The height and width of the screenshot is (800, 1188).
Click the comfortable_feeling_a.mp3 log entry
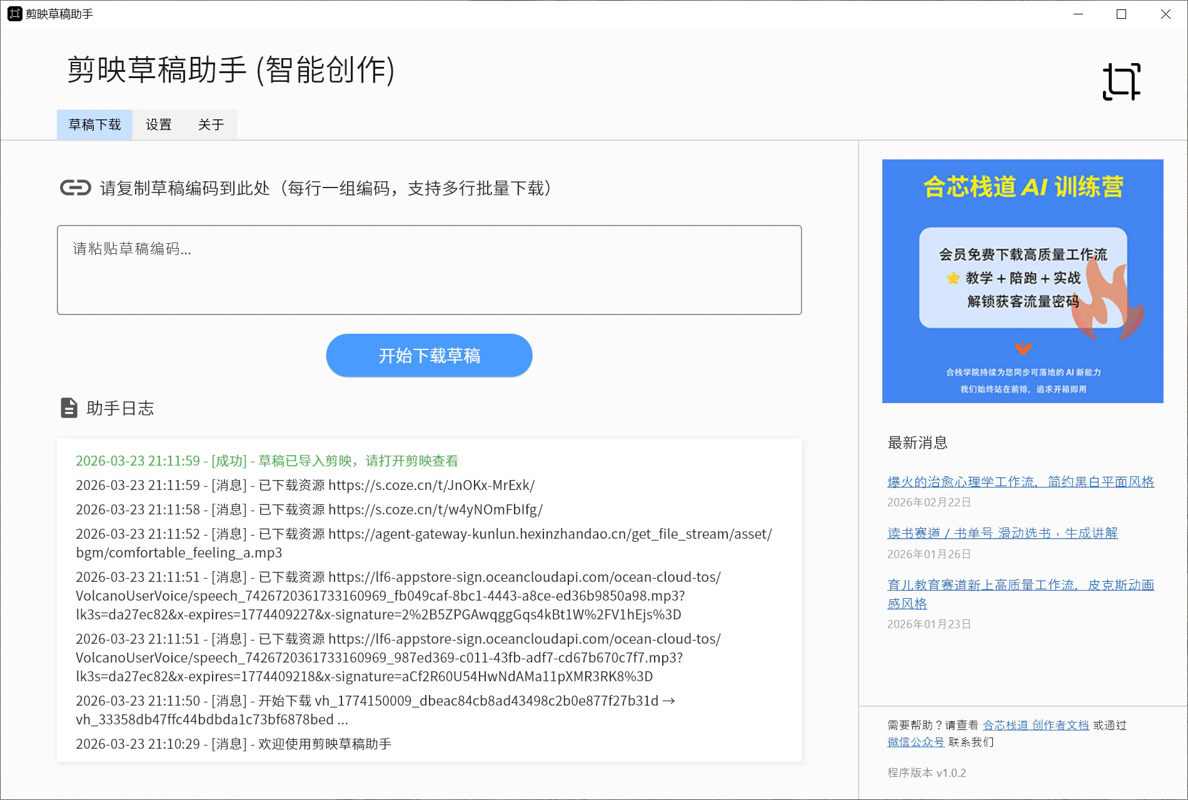pyautogui.click(x=424, y=543)
